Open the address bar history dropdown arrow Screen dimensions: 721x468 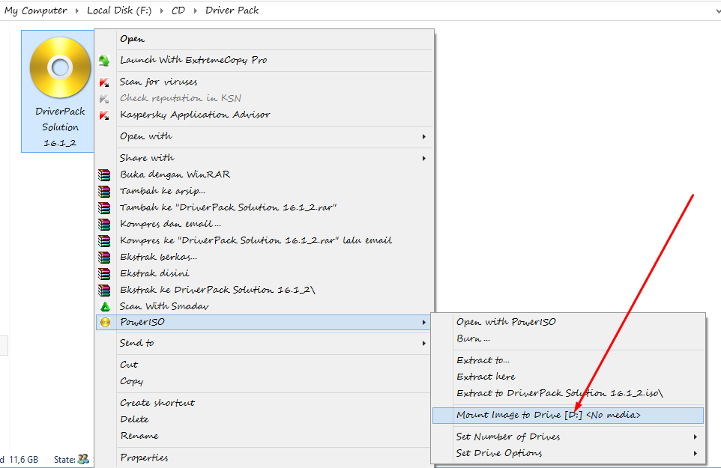pyautogui.click(x=717, y=10)
